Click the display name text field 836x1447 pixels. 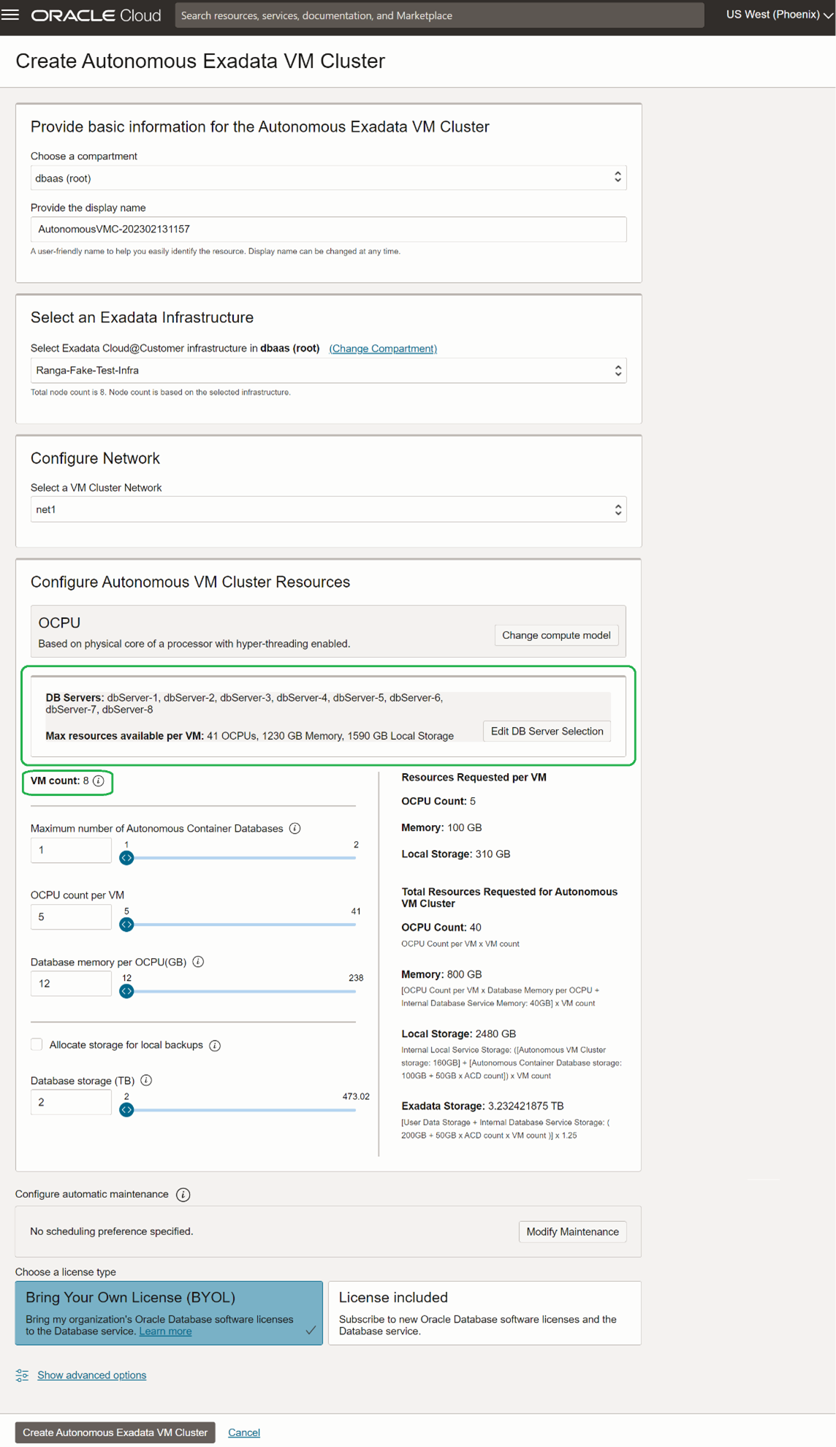pyautogui.click(x=328, y=229)
